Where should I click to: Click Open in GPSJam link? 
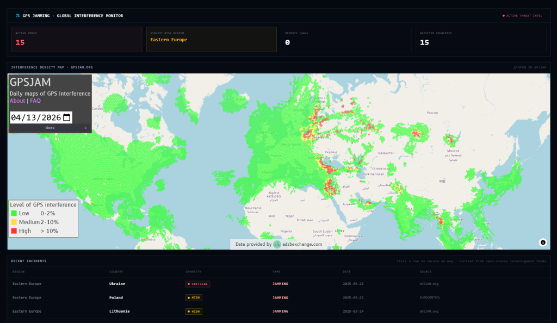pos(531,67)
